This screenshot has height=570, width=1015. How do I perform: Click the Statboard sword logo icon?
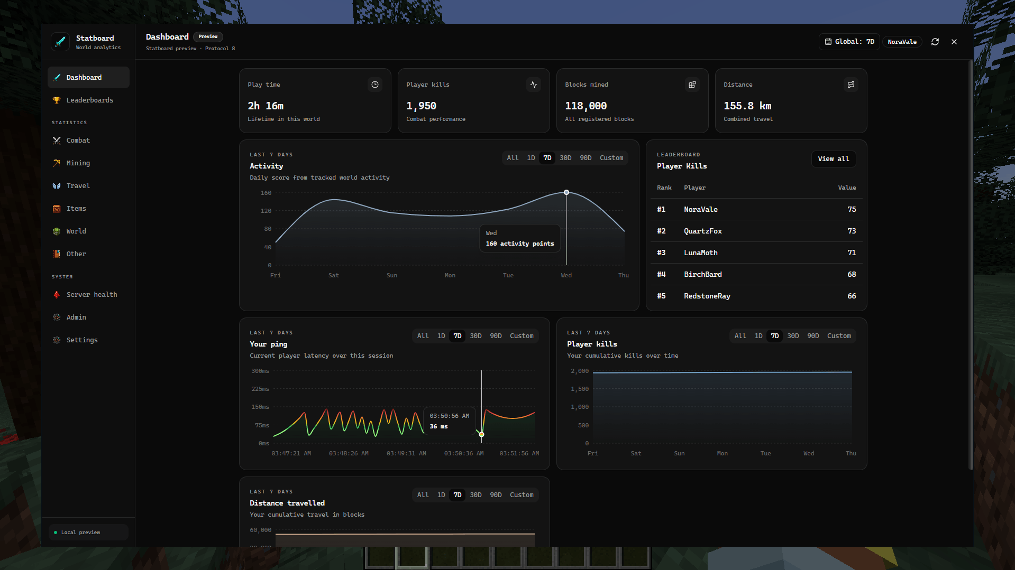(60, 42)
